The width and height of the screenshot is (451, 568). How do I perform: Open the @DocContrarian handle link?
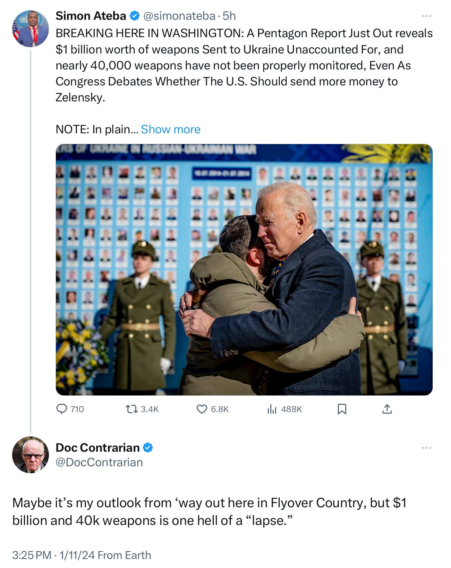(99, 462)
